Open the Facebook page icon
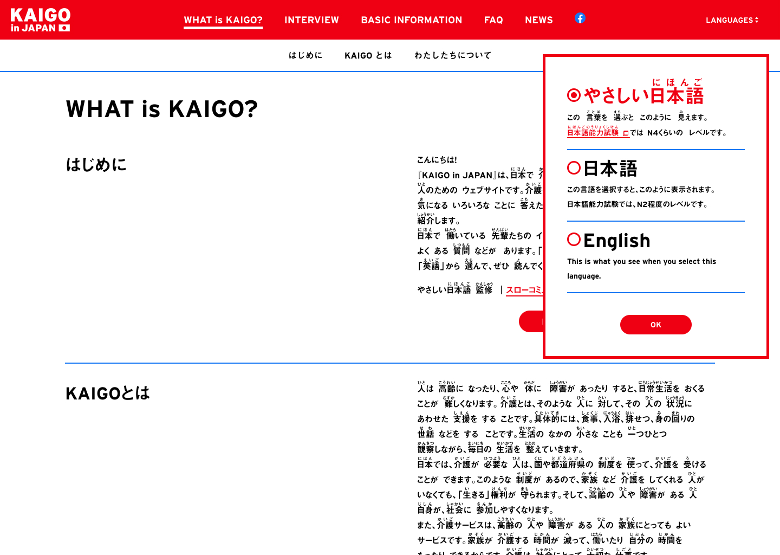 pyautogui.click(x=580, y=18)
